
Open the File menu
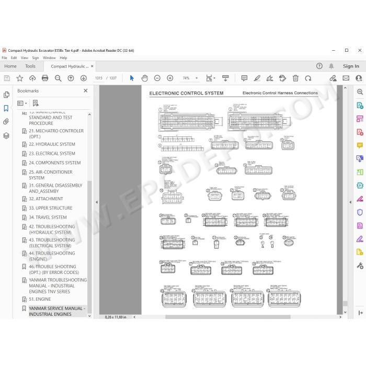(4, 58)
